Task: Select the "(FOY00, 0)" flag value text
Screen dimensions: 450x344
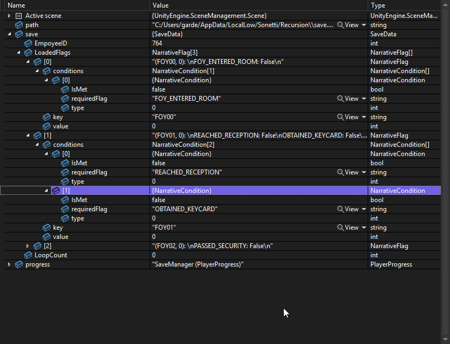Action: pyautogui.click(x=218, y=62)
